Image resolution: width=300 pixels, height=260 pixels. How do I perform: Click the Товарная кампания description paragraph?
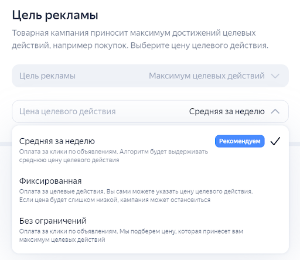click(140, 39)
